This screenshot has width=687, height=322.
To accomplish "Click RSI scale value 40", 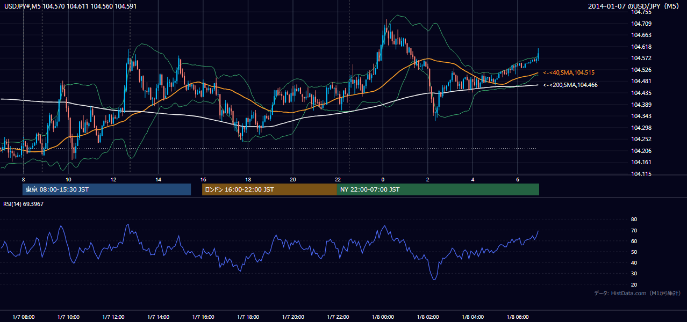I will pos(634,262).
